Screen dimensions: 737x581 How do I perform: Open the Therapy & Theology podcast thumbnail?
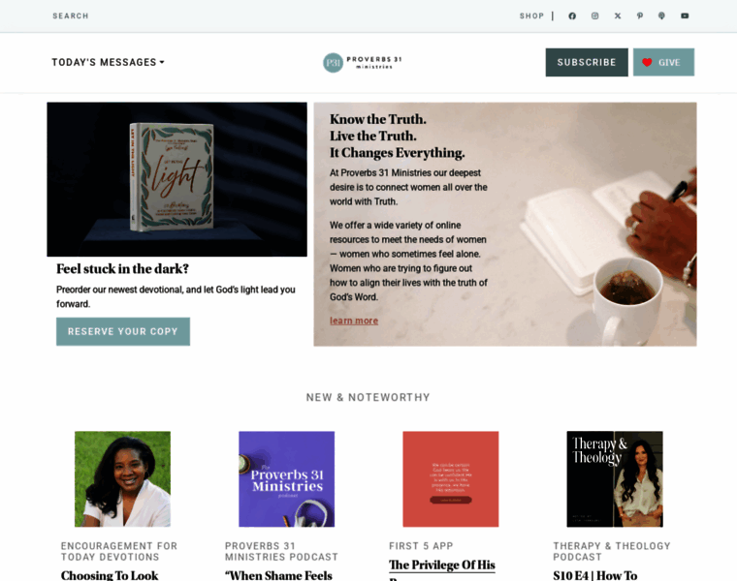615,479
